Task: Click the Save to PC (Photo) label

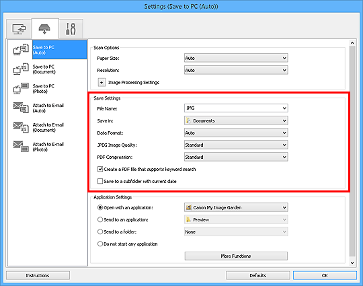Action: pyautogui.click(x=44, y=89)
